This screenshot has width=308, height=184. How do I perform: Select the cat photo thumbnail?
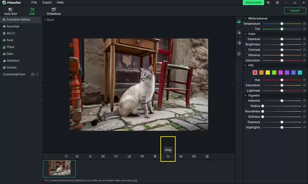tap(59, 169)
